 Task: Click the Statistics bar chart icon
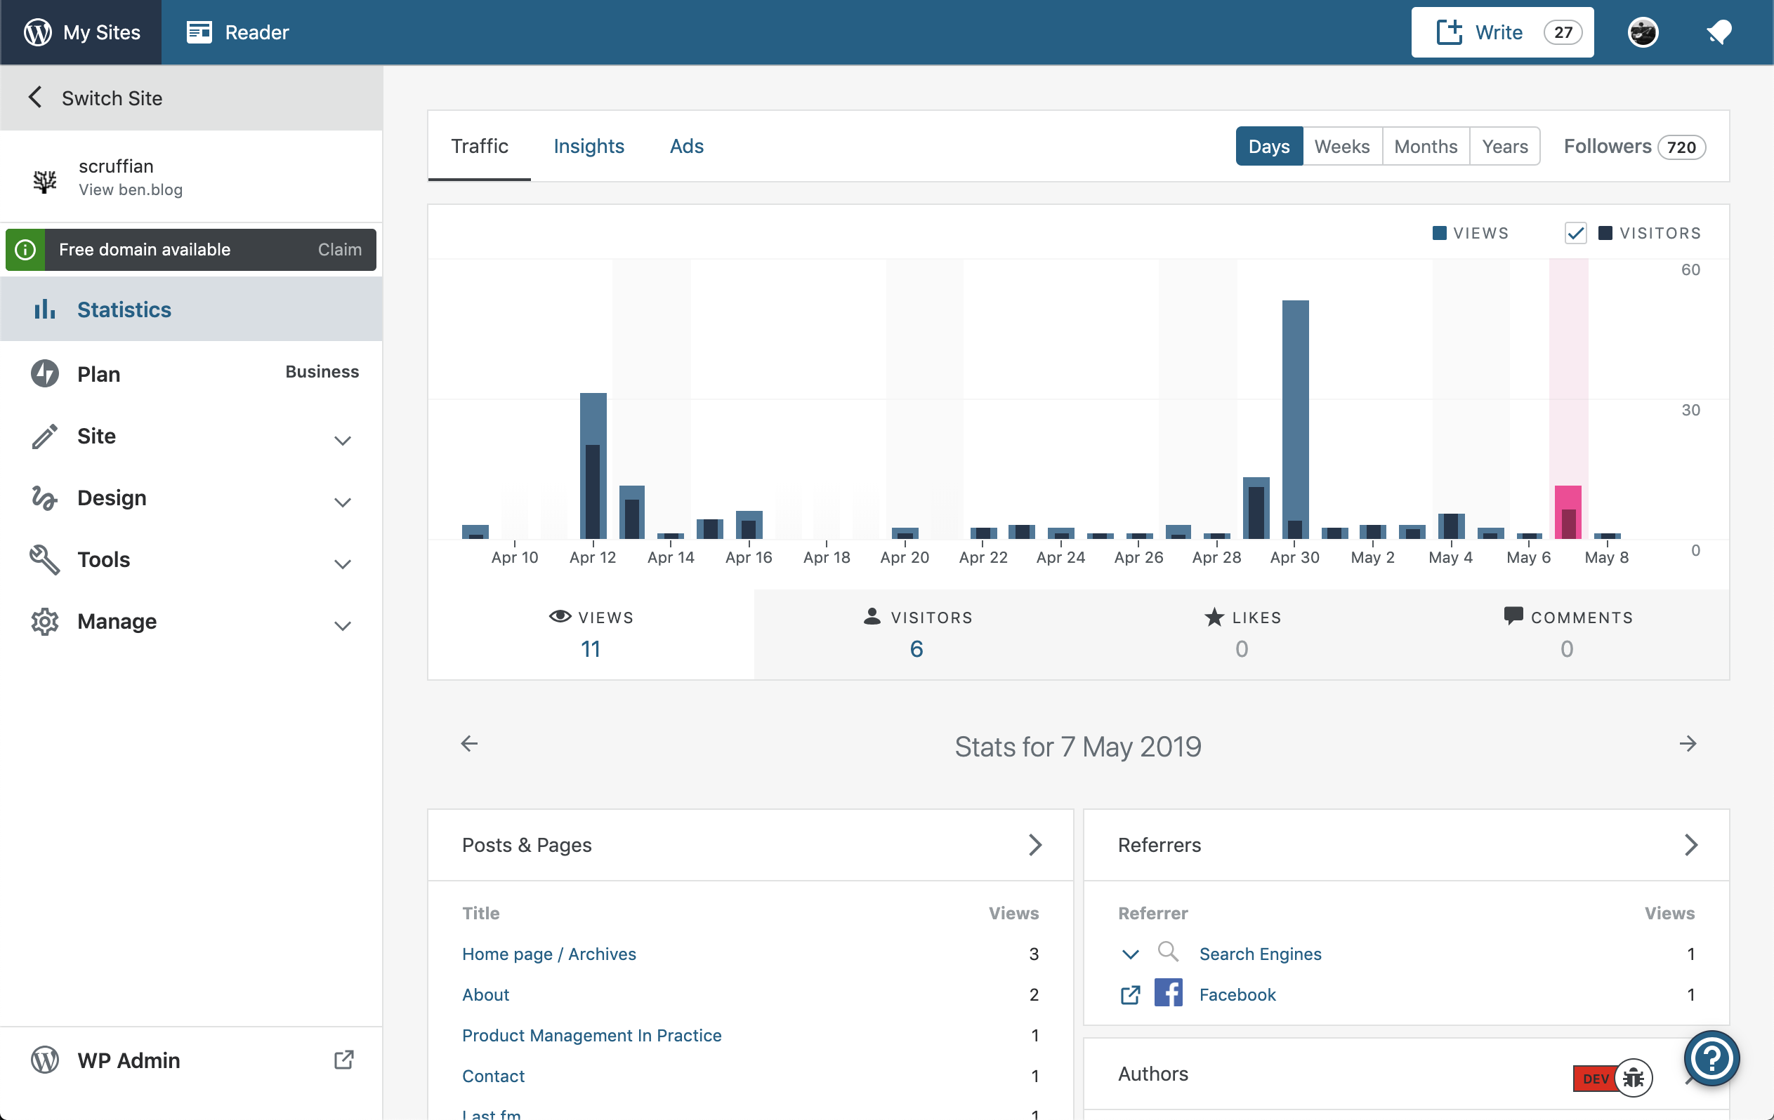(x=44, y=309)
